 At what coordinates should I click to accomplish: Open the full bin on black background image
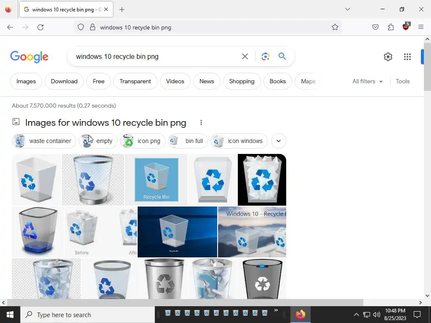click(x=262, y=180)
